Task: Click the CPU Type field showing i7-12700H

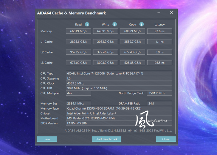Action: click(x=119, y=73)
